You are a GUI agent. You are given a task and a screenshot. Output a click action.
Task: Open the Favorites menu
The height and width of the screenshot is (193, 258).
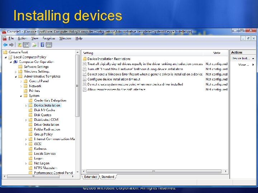[x=49, y=38]
